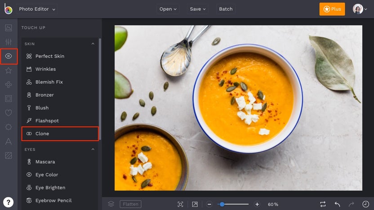Collapse the SKIN section
374x210 pixels.
pos(93,44)
